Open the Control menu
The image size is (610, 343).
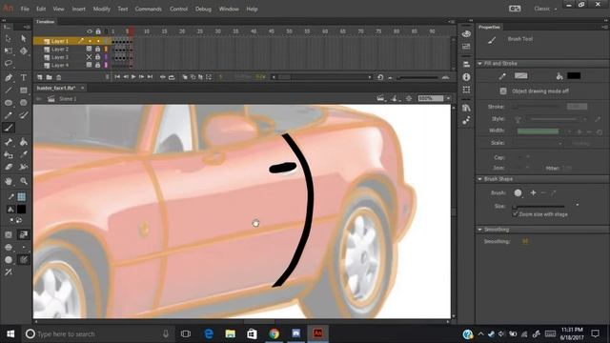178,9
